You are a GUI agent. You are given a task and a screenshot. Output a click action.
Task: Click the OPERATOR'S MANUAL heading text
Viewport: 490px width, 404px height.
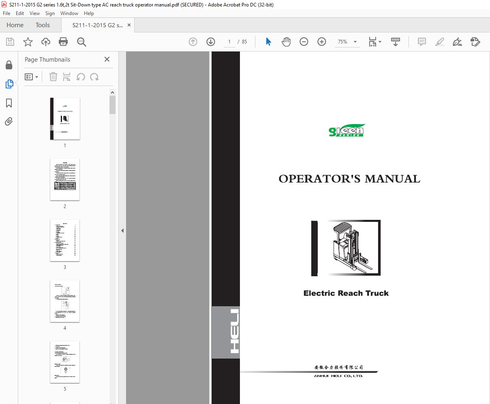coord(349,179)
